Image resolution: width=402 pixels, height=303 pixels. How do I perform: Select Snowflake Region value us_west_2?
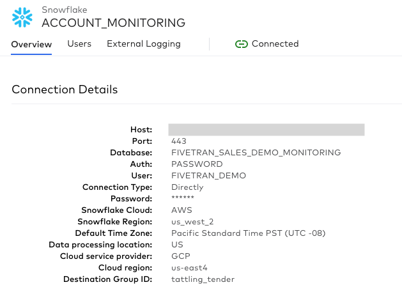point(192,222)
